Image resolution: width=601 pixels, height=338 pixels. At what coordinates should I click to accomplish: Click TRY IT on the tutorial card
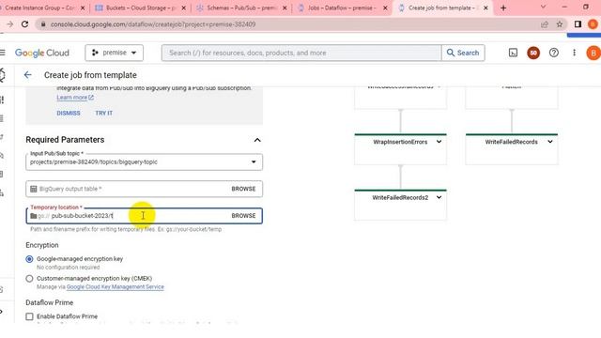[x=104, y=113]
